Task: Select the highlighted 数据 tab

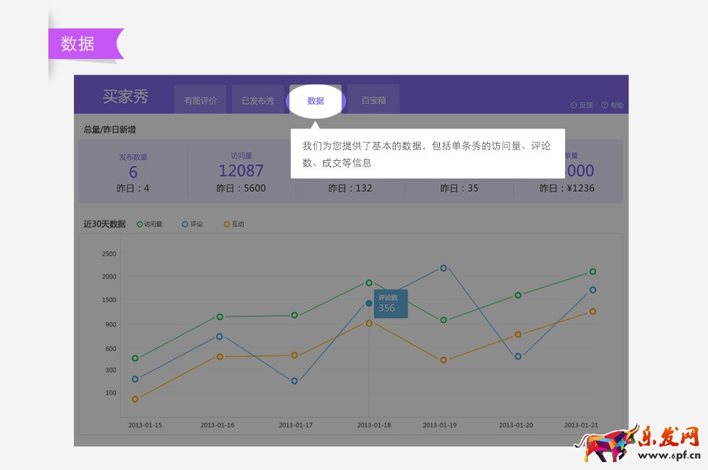Action: click(316, 101)
